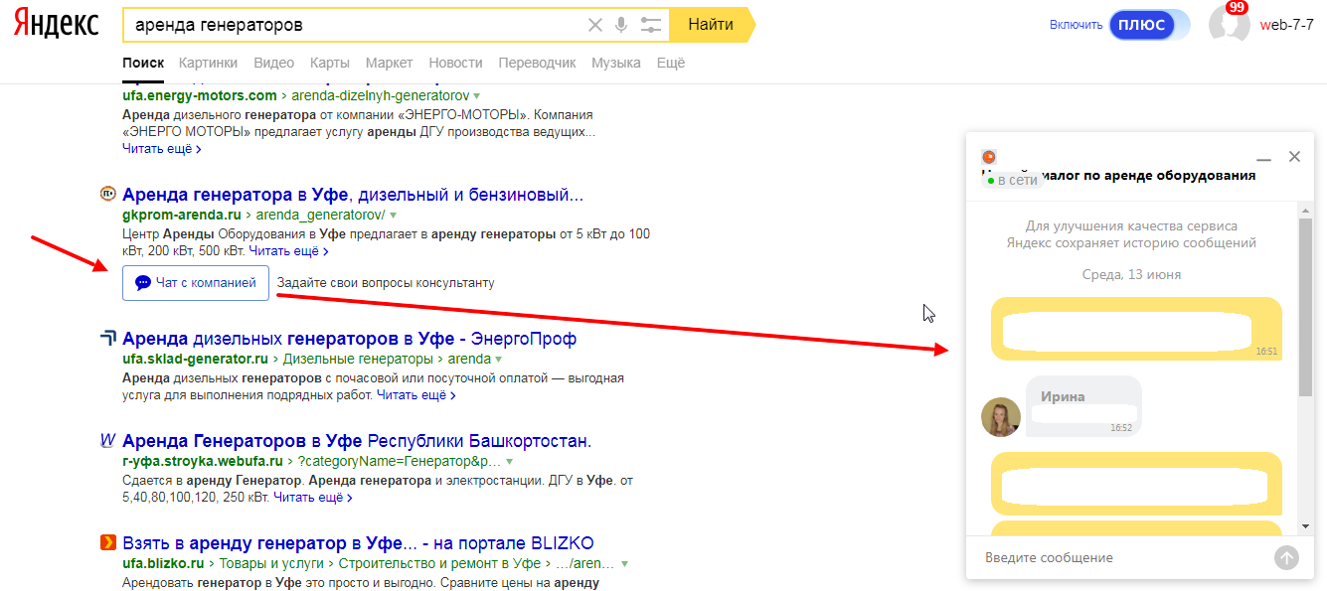Image resolution: width=1327 pixels, height=591 pixels.
Task: Focus the search box with 'аренда генераторов'
Action: pos(353,25)
